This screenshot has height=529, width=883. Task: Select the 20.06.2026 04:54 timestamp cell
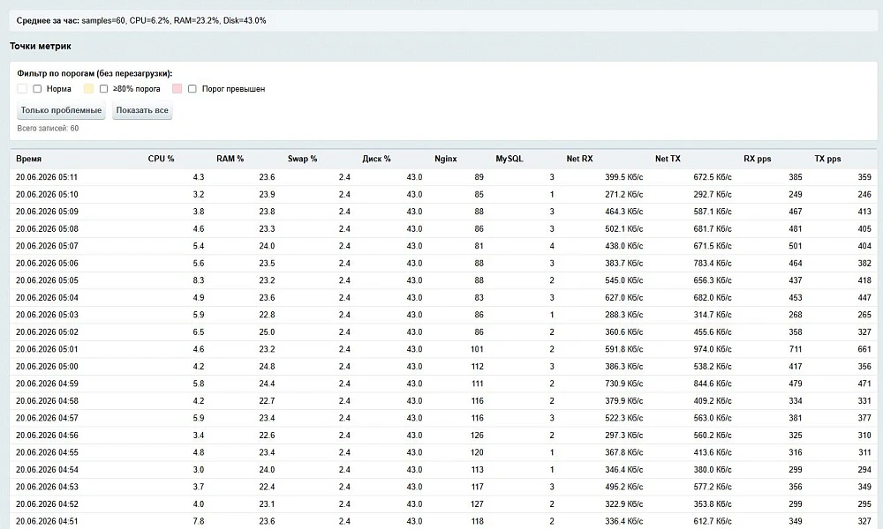47,470
